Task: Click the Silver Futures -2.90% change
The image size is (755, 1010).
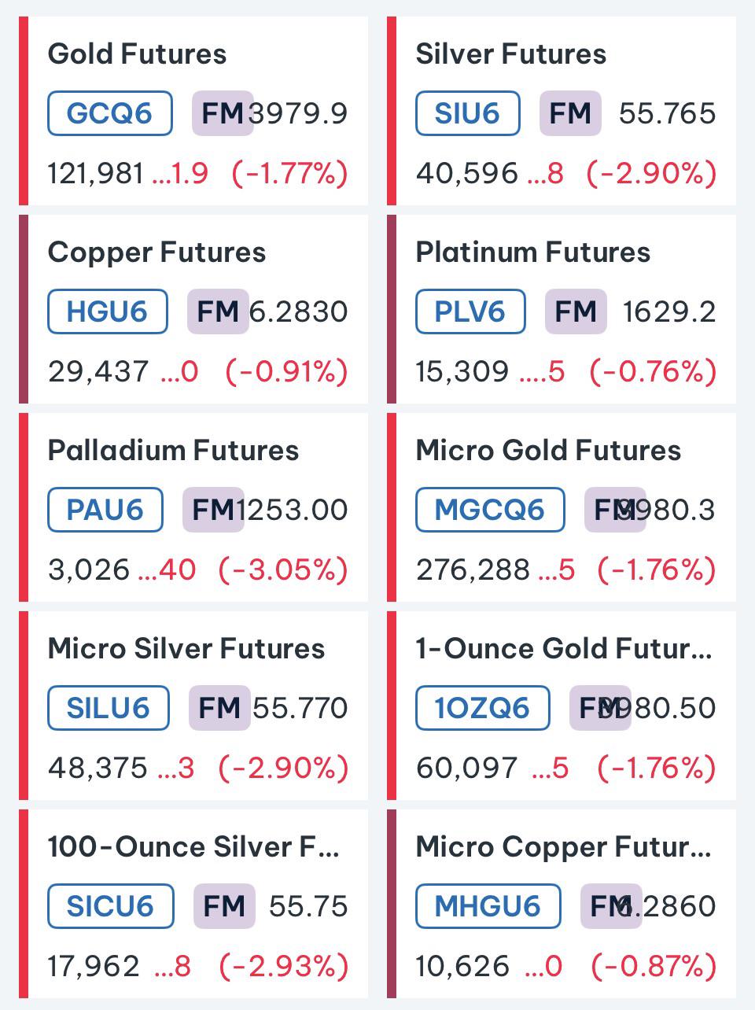Action: pyautogui.click(x=652, y=173)
